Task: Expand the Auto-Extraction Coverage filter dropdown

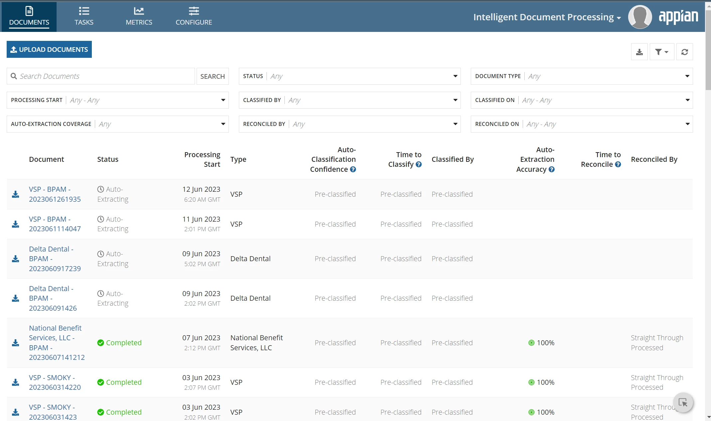Action: pos(118,124)
